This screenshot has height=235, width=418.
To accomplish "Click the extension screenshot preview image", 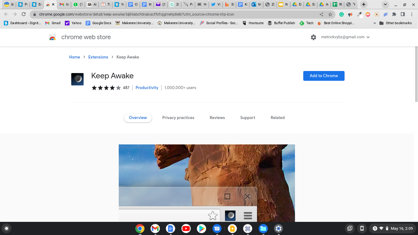I will (x=207, y=183).
